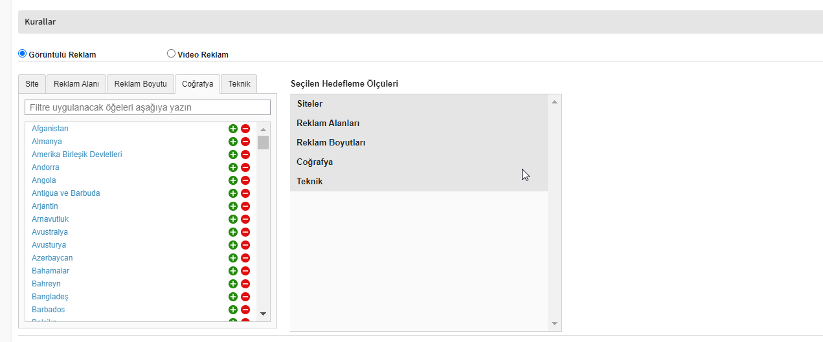Expand the Teknik targeting section
823x342 pixels.
pyautogui.click(x=310, y=182)
